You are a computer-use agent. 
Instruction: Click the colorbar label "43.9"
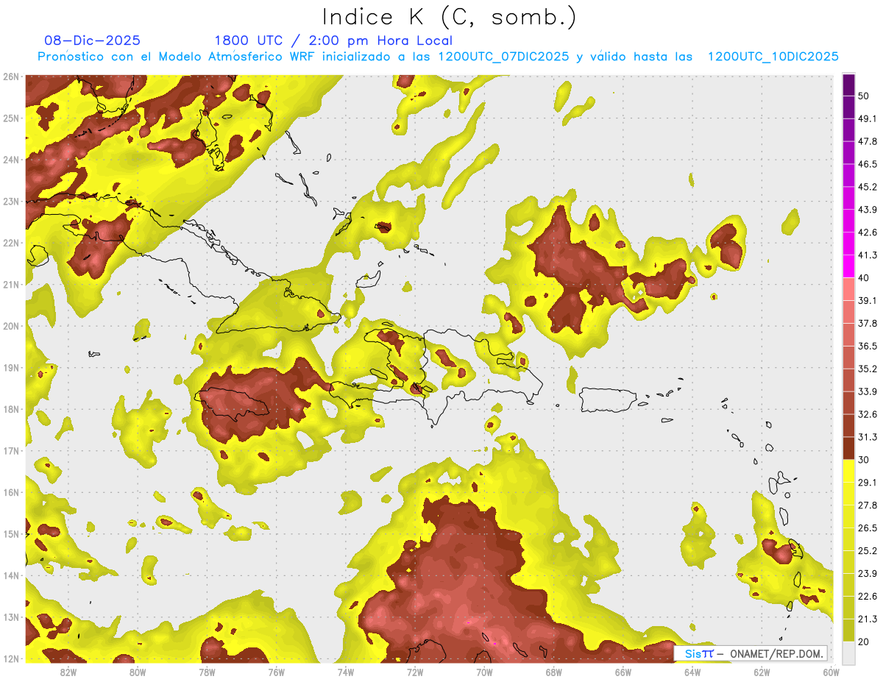868,210
